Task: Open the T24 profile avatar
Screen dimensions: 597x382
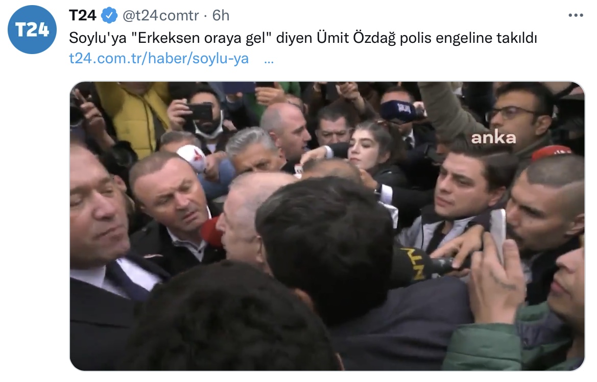Action: (32, 30)
